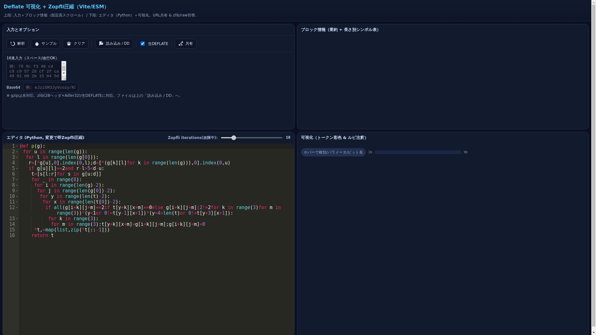The height and width of the screenshot is (335, 596).
Task: Click the page vertical scrollbar
Action: coord(594,167)
